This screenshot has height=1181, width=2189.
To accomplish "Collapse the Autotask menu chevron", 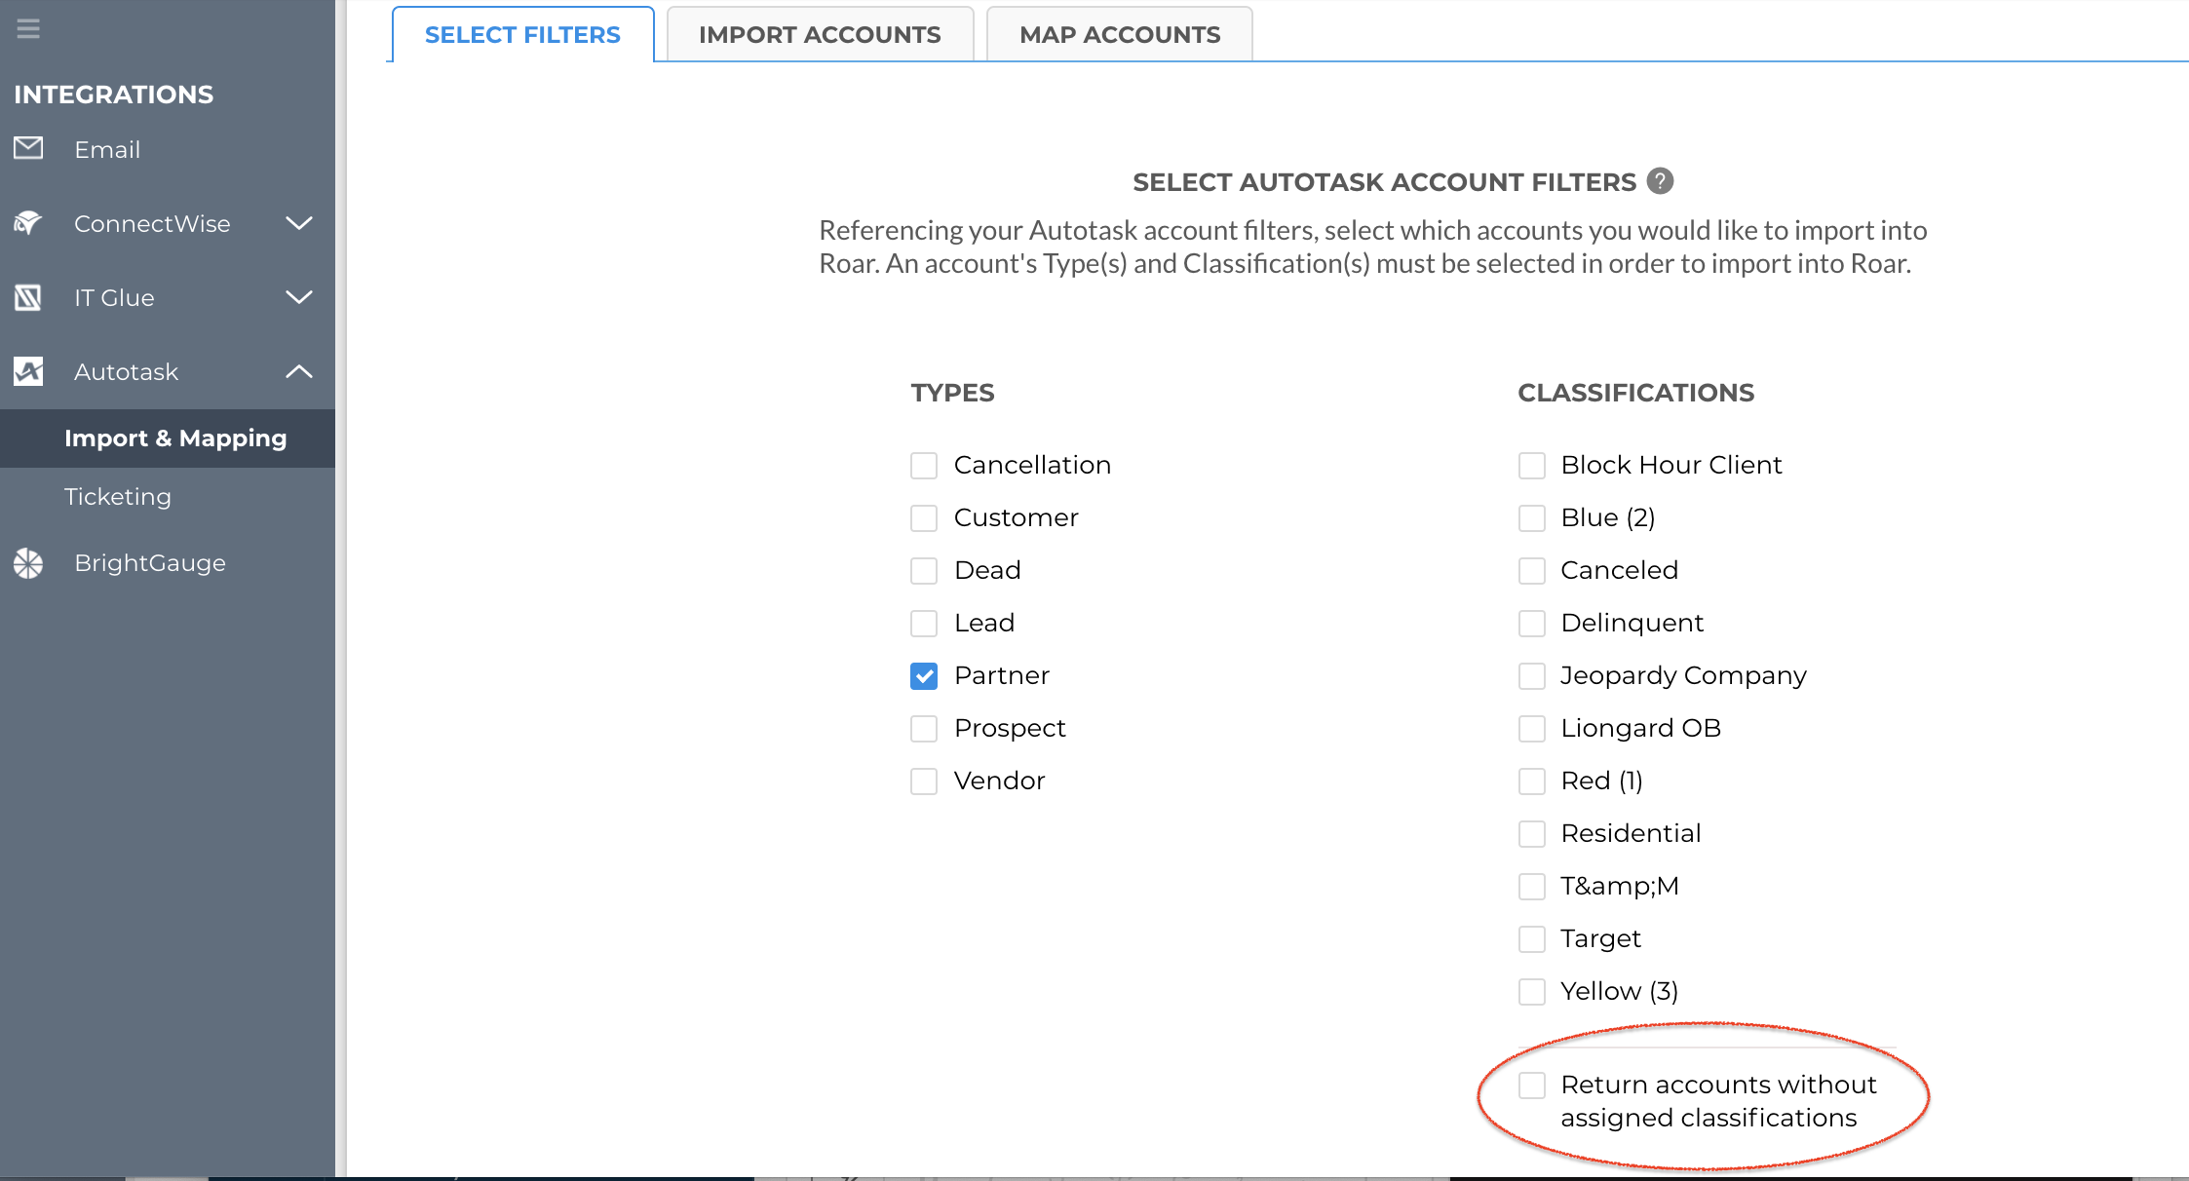I will (x=299, y=371).
